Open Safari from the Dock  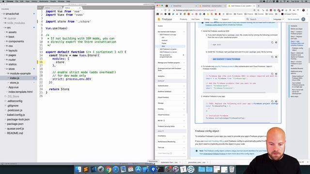(116, 169)
